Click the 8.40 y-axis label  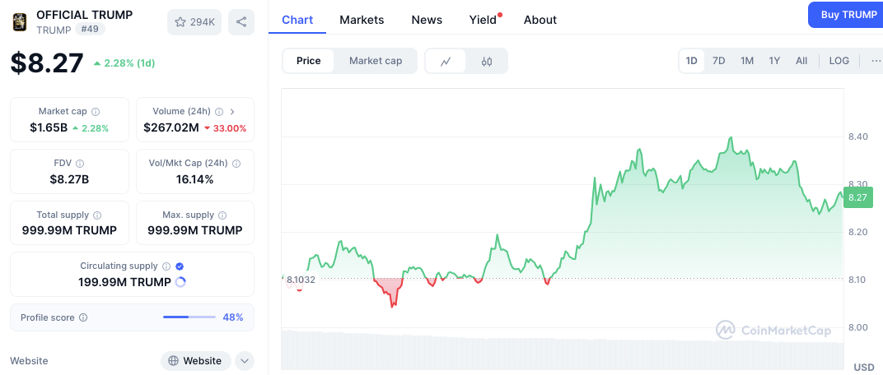tap(857, 137)
